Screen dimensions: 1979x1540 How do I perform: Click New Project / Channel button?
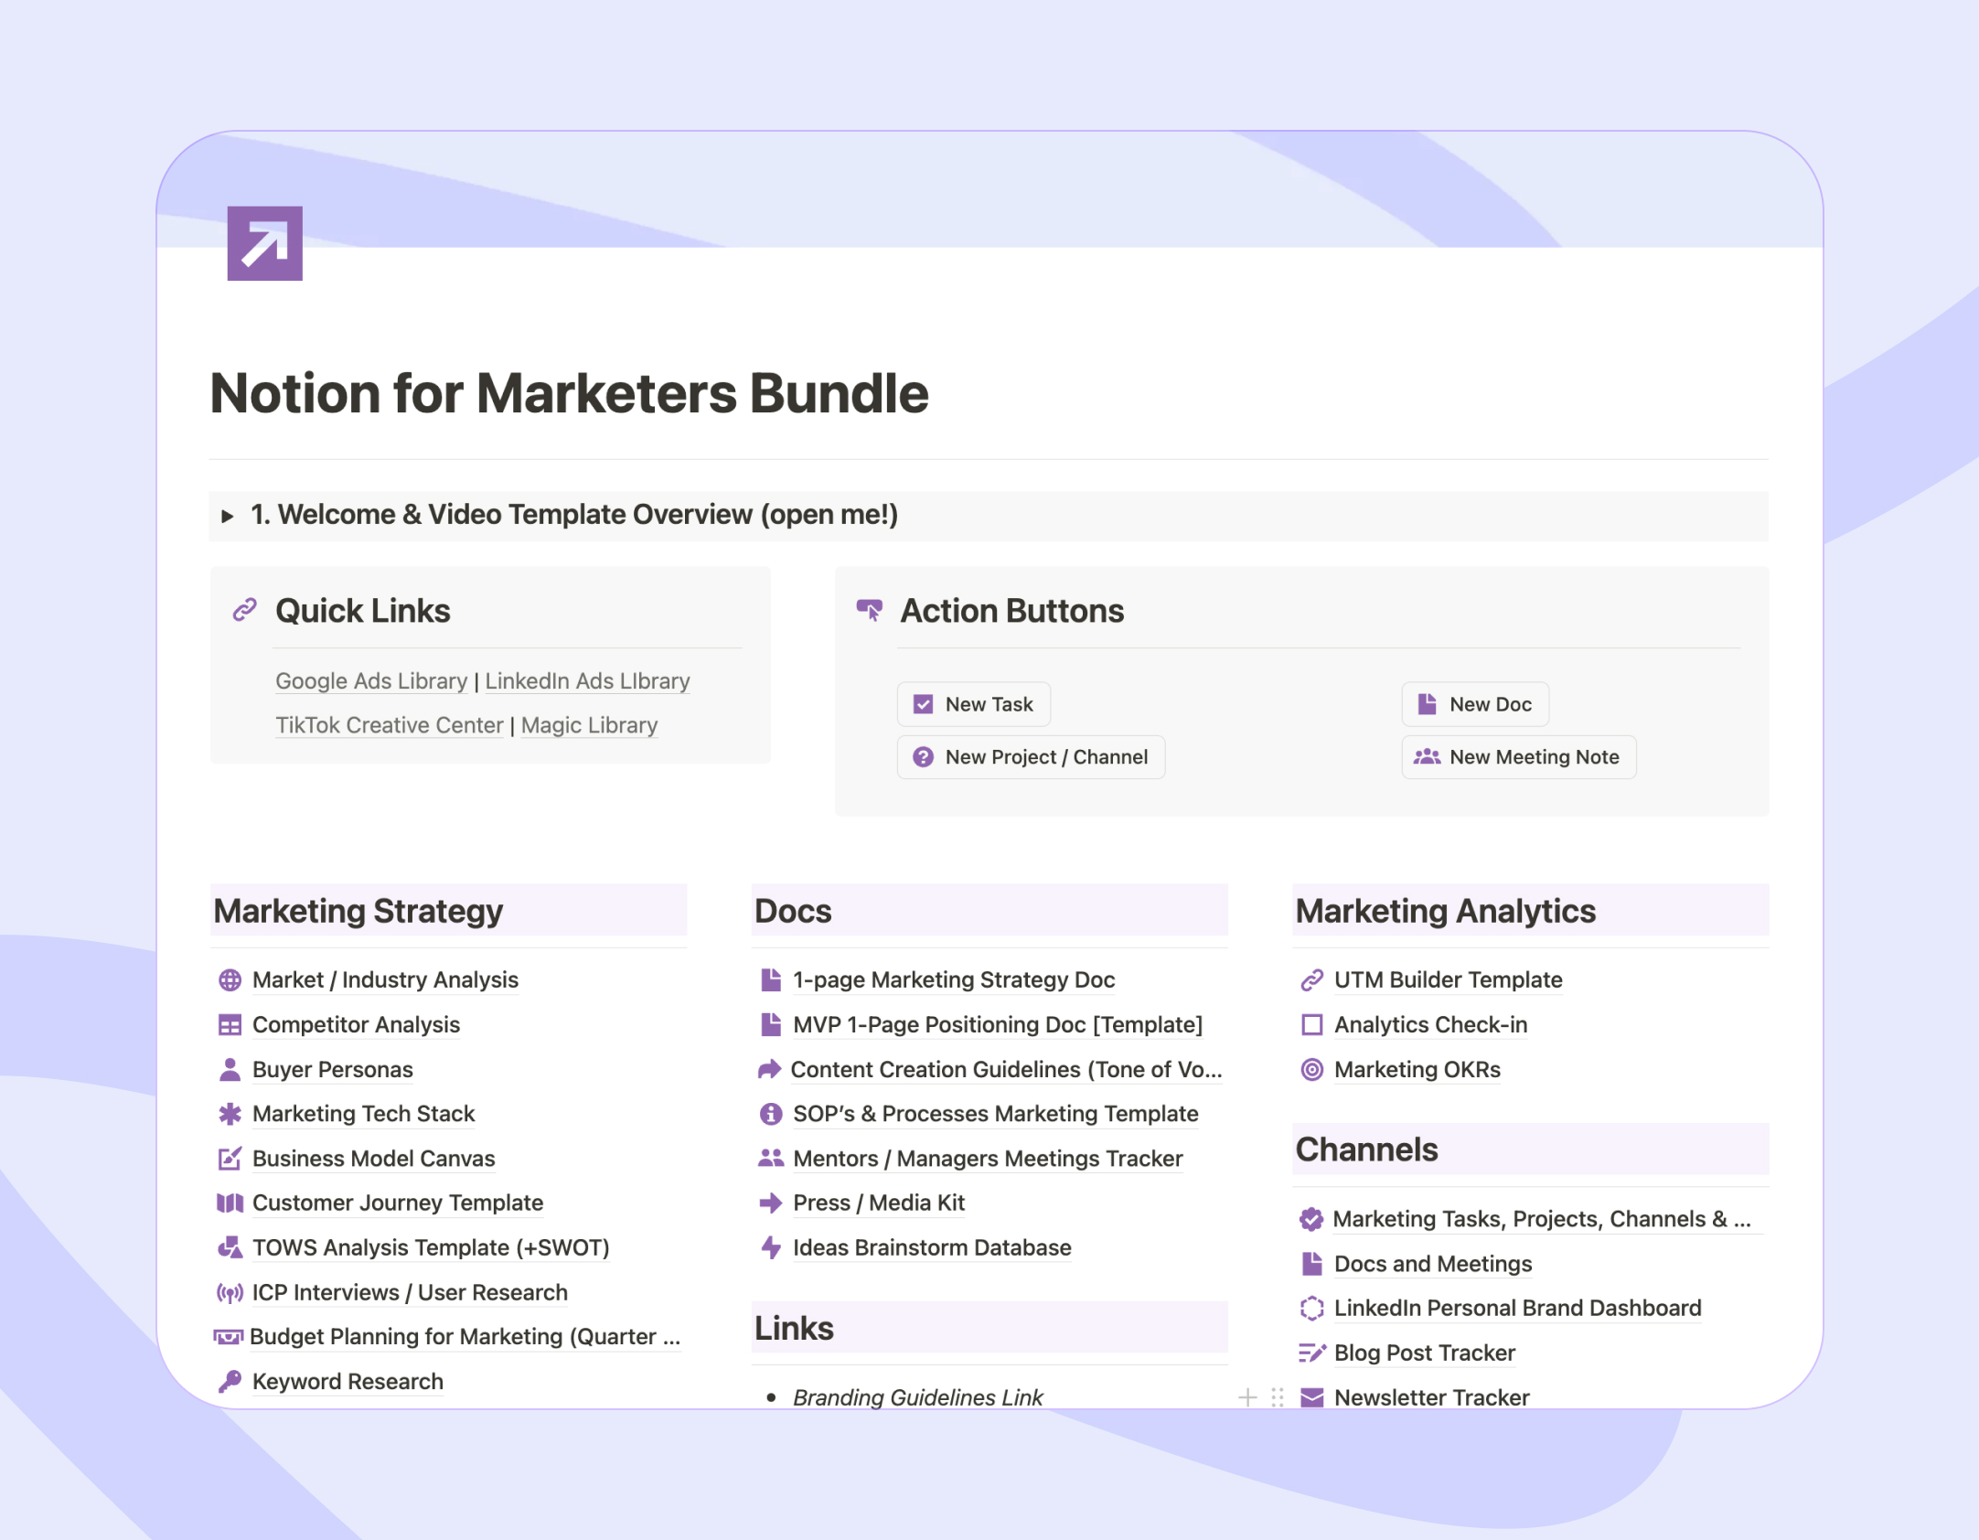click(x=1031, y=757)
